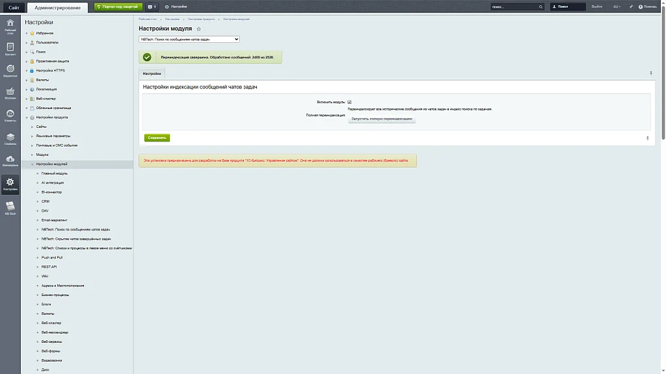Click the Локализация globe icon
666x374 pixels.
pos(32,89)
